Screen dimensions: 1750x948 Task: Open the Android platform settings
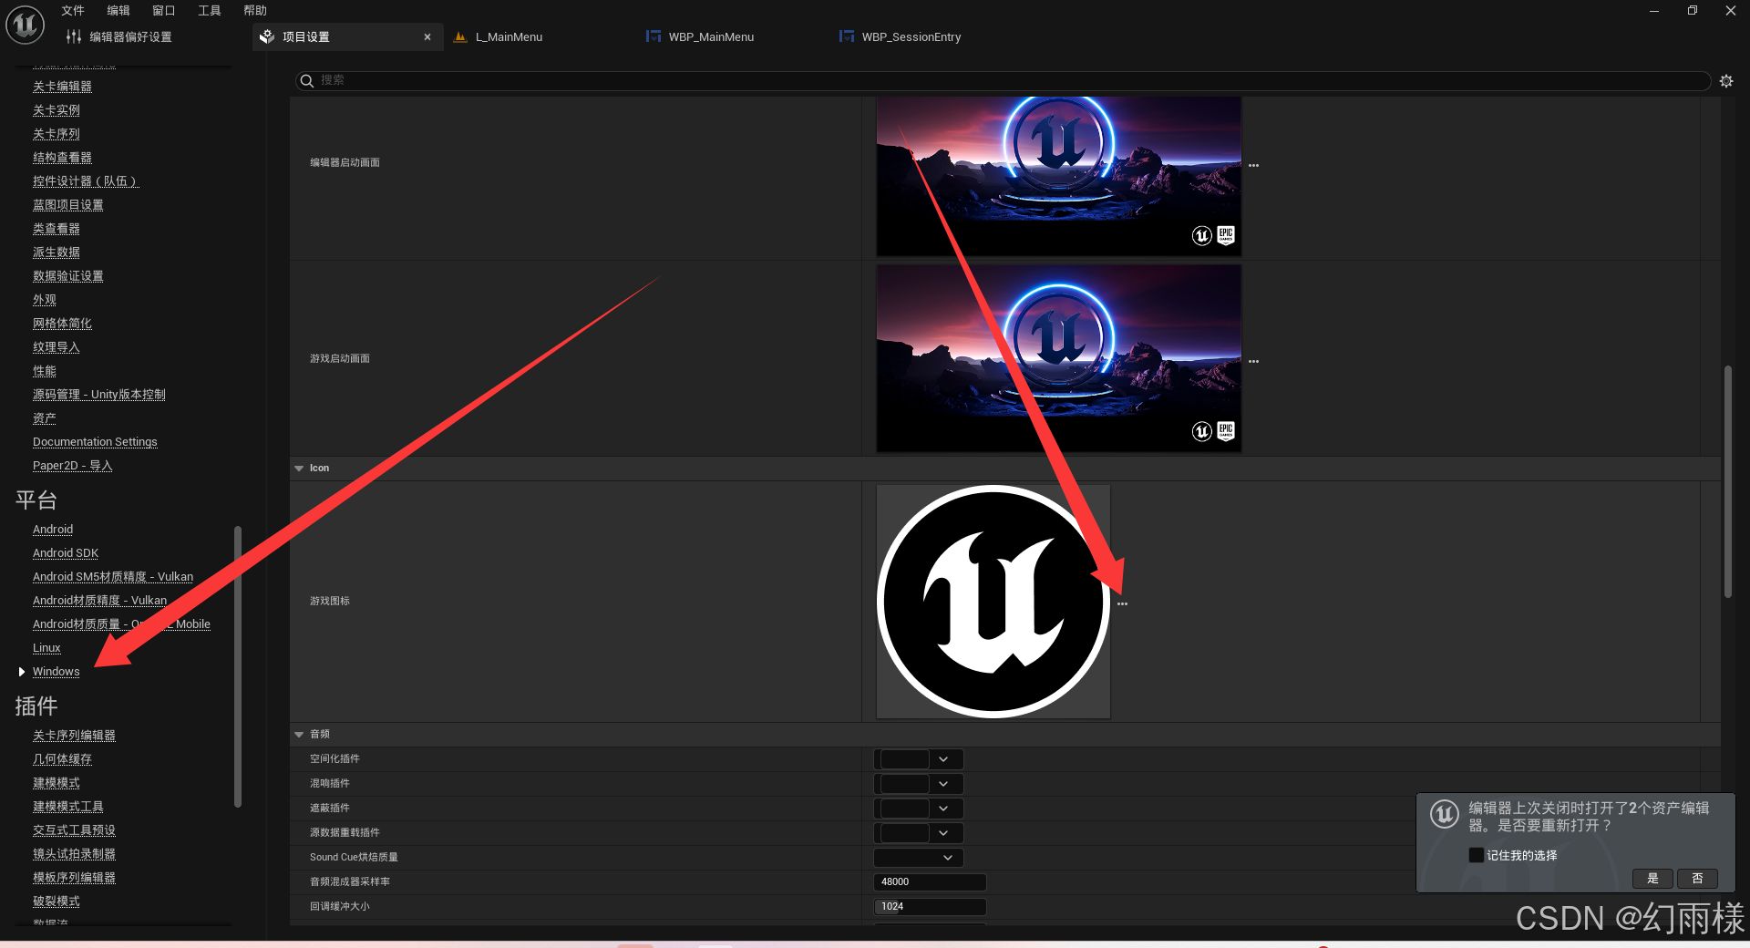click(x=53, y=530)
